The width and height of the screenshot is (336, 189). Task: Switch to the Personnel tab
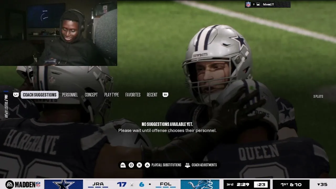70,95
